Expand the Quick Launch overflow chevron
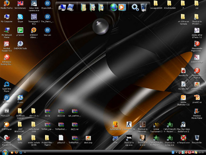 pyautogui.click(x=25, y=152)
